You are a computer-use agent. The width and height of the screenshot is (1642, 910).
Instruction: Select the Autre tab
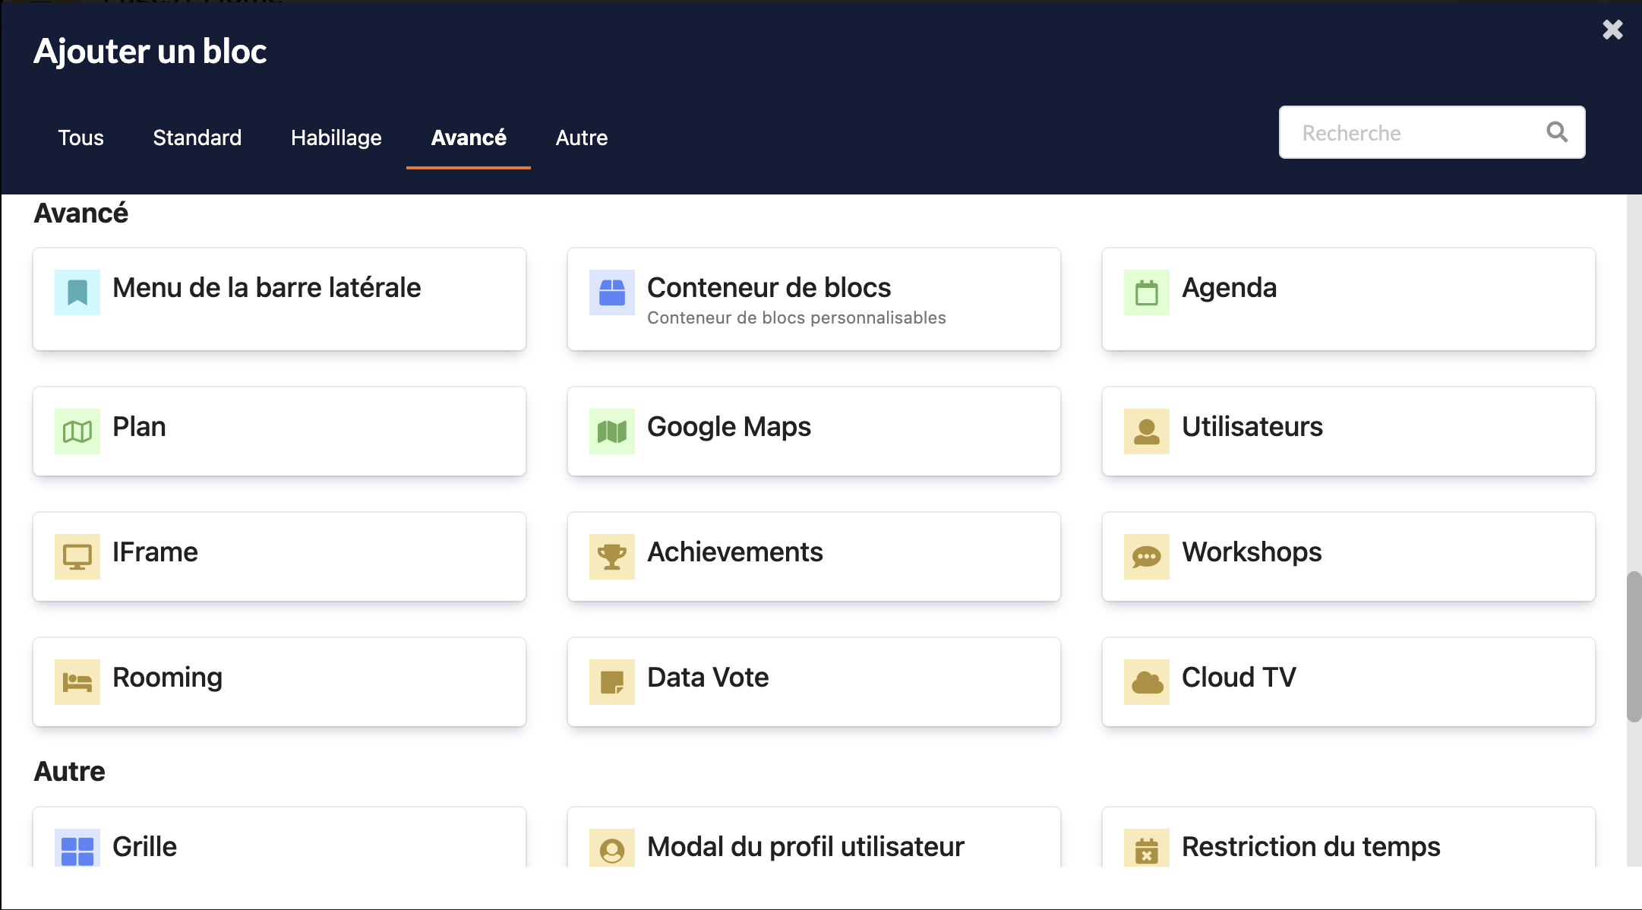[582, 137]
